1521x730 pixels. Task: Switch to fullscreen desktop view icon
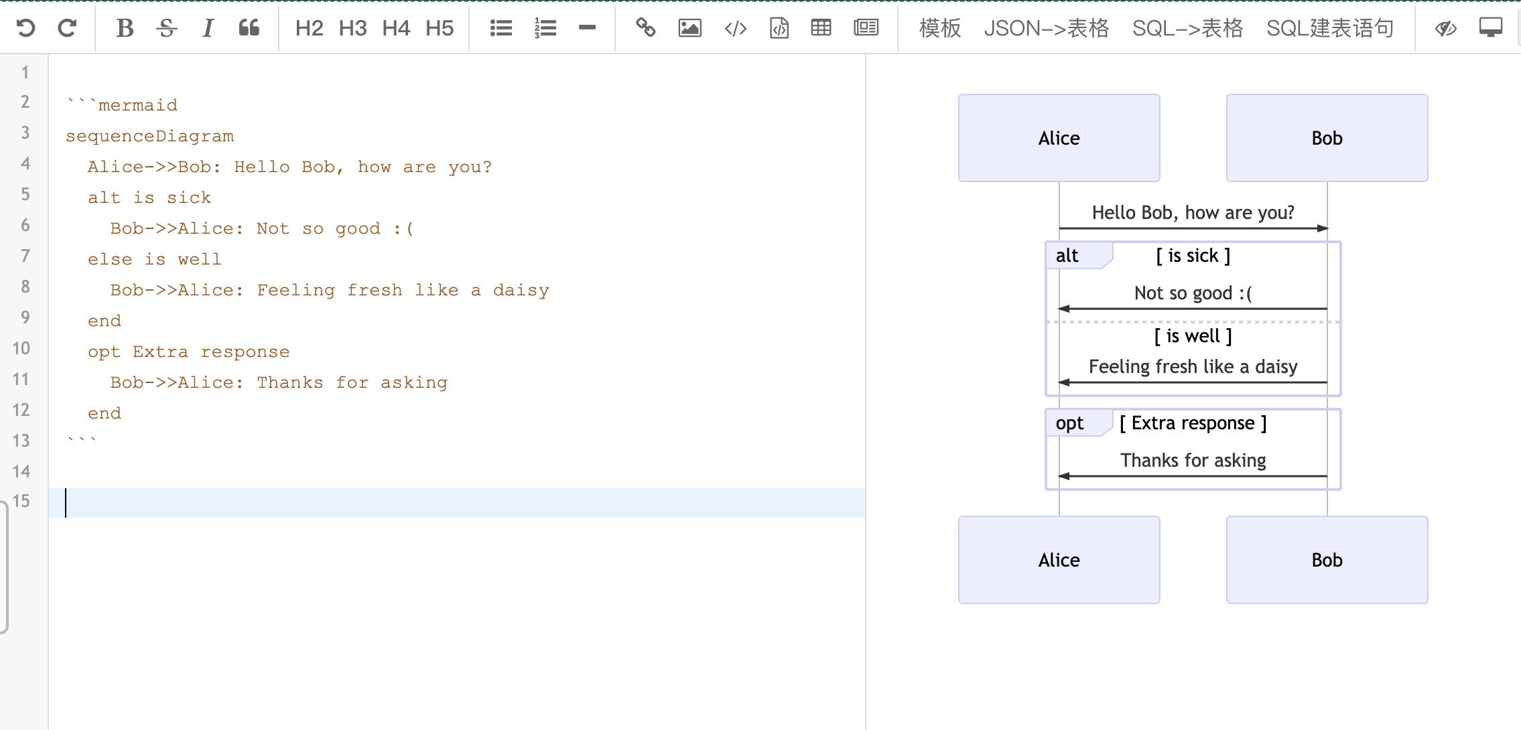[1491, 28]
